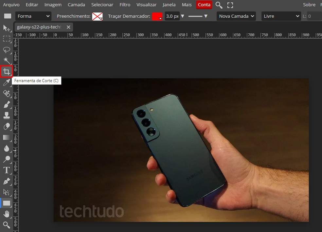Choose the Eraser tool
322x232 pixels.
coord(7,126)
